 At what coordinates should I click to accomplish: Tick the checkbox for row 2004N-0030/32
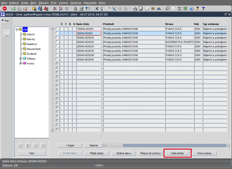pos(57,37)
